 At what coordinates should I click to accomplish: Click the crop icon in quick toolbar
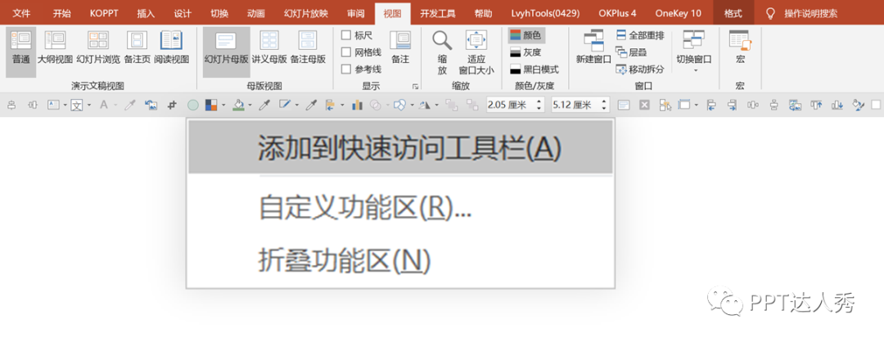[x=172, y=104]
